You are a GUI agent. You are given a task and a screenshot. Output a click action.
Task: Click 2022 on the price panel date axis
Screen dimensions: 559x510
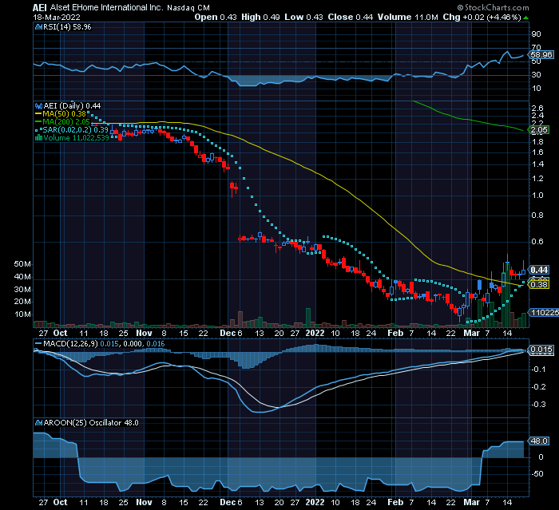pyautogui.click(x=315, y=334)
